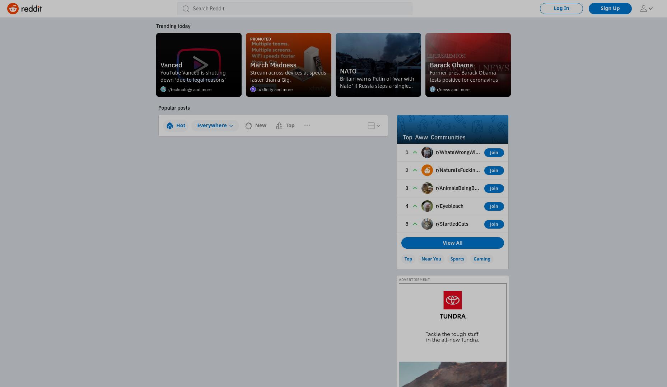667x387 pixels.
Task: Open the r/AnimalsBeingB... community link
Action: [x=457, y=188]
